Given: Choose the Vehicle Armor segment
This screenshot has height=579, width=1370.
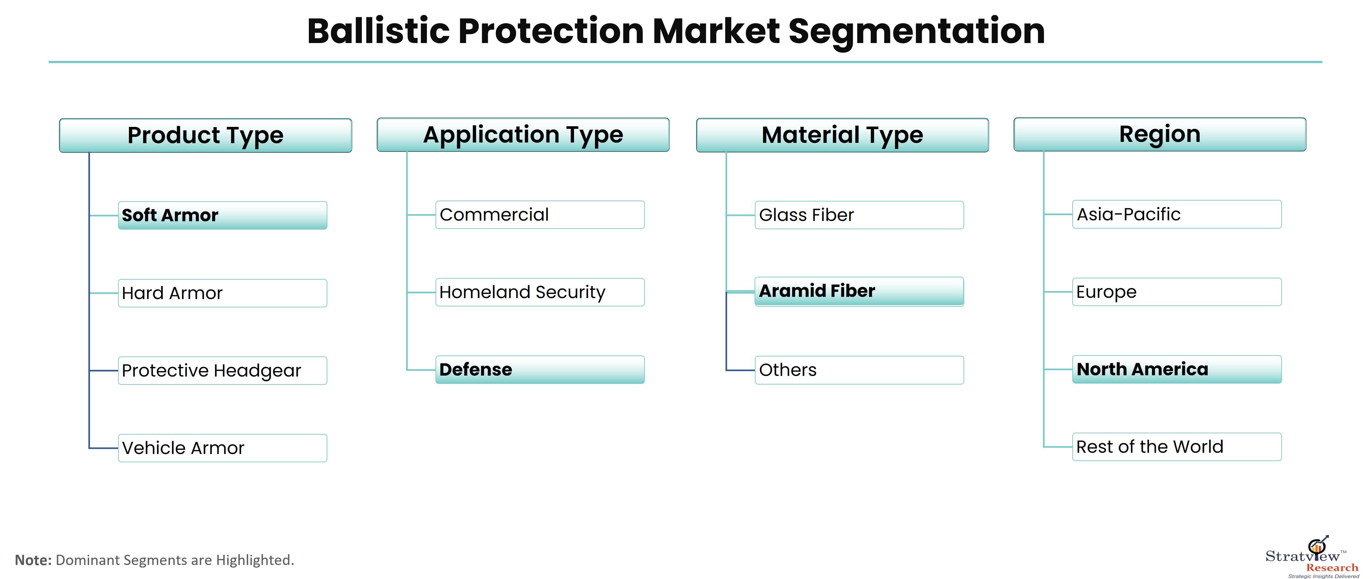Looking at the screenshot, I should tap(222, 448).
